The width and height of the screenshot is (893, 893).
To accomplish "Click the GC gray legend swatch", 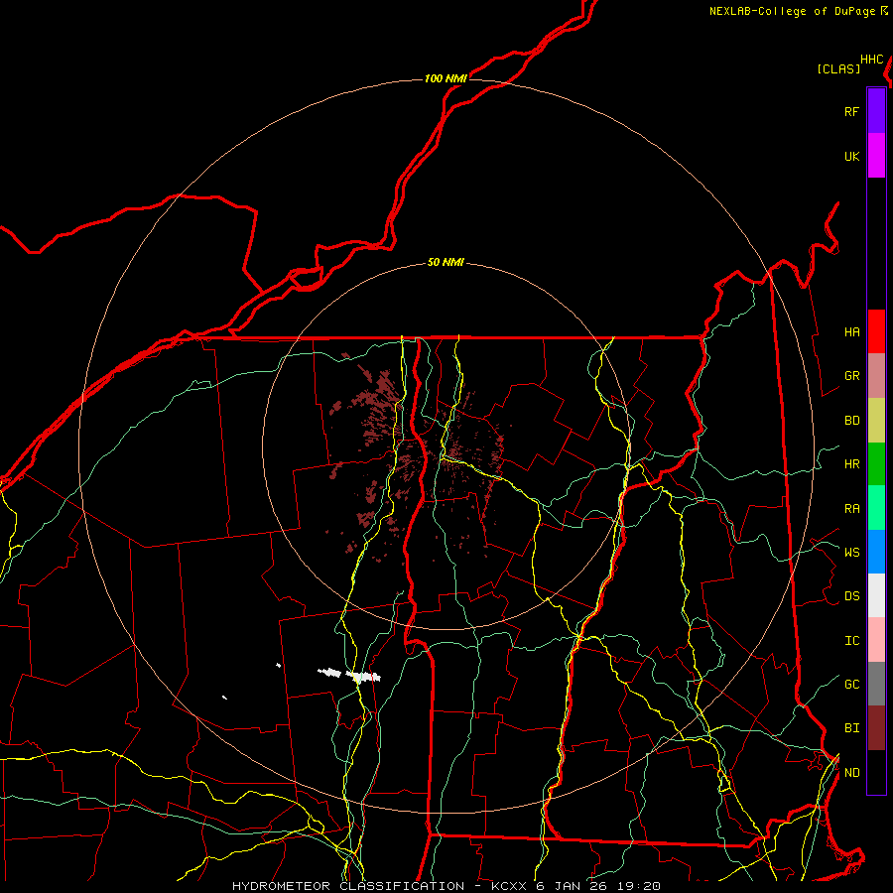I will [876, 684].
